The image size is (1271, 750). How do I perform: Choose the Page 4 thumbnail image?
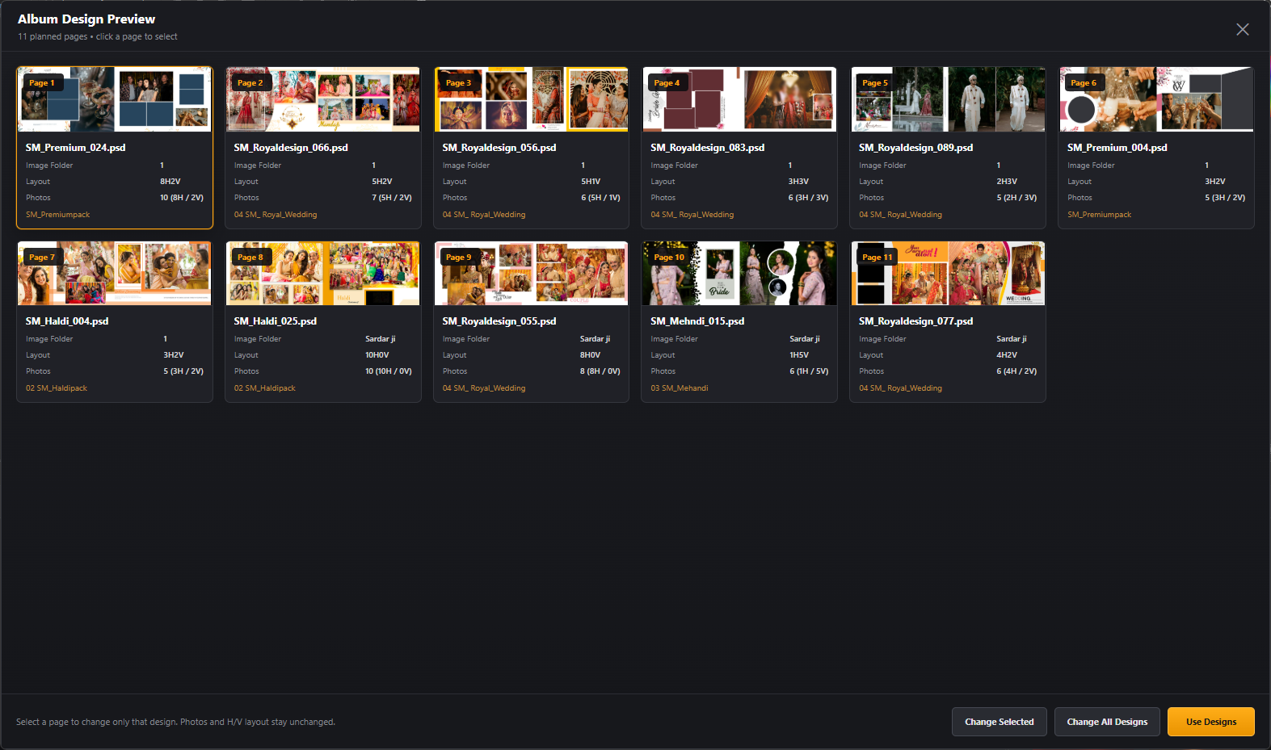[x=739, y=99]
